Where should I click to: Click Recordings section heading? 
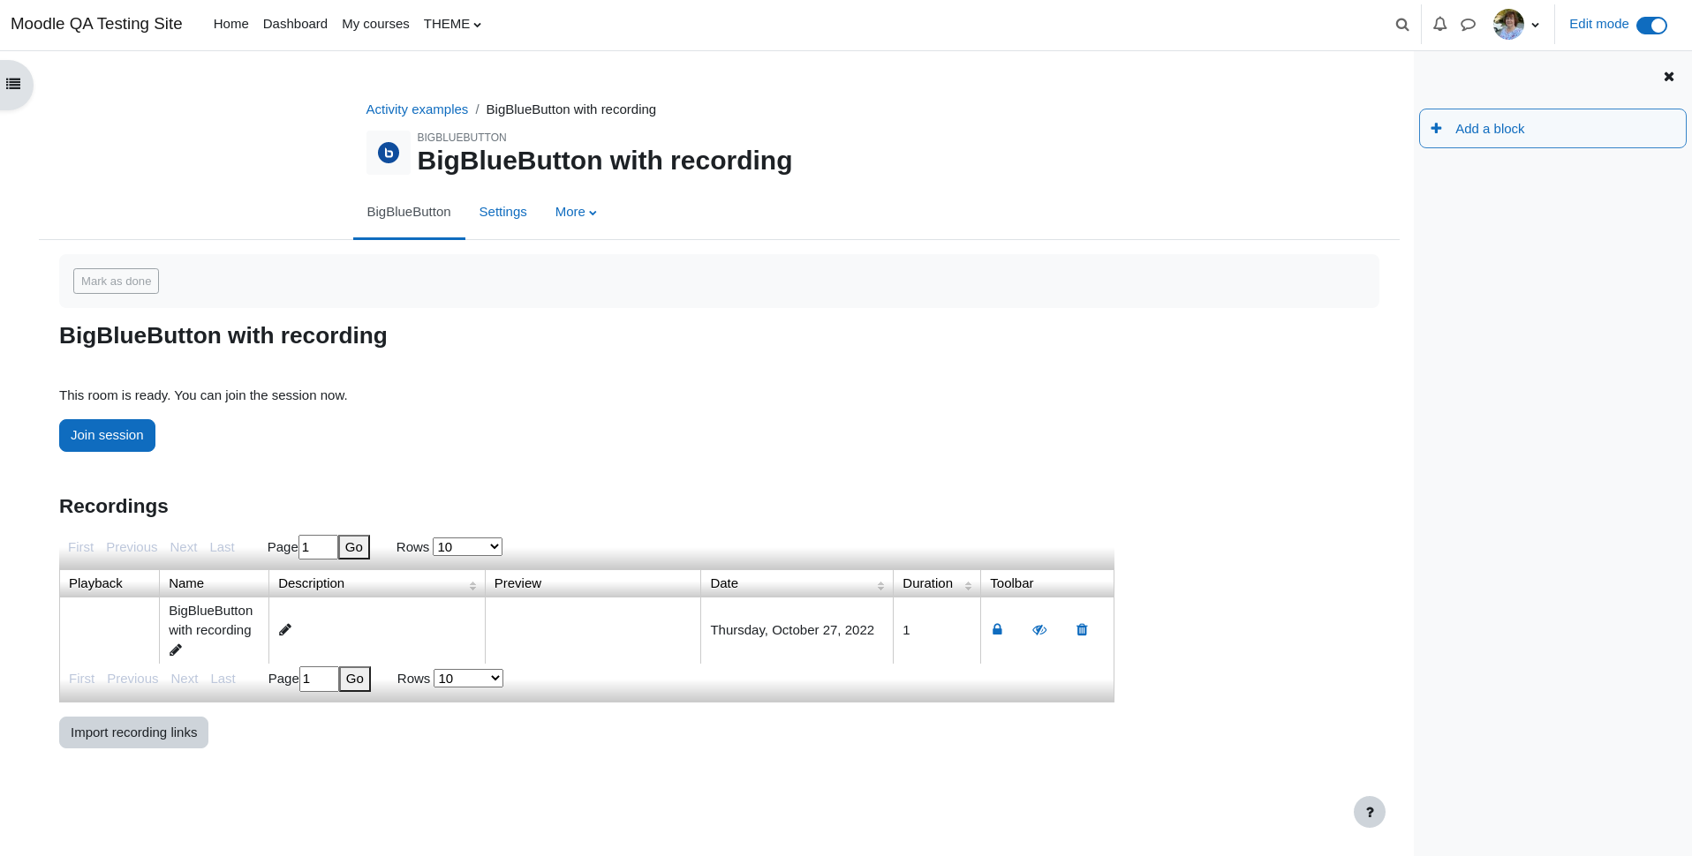(x=113, y=506)
